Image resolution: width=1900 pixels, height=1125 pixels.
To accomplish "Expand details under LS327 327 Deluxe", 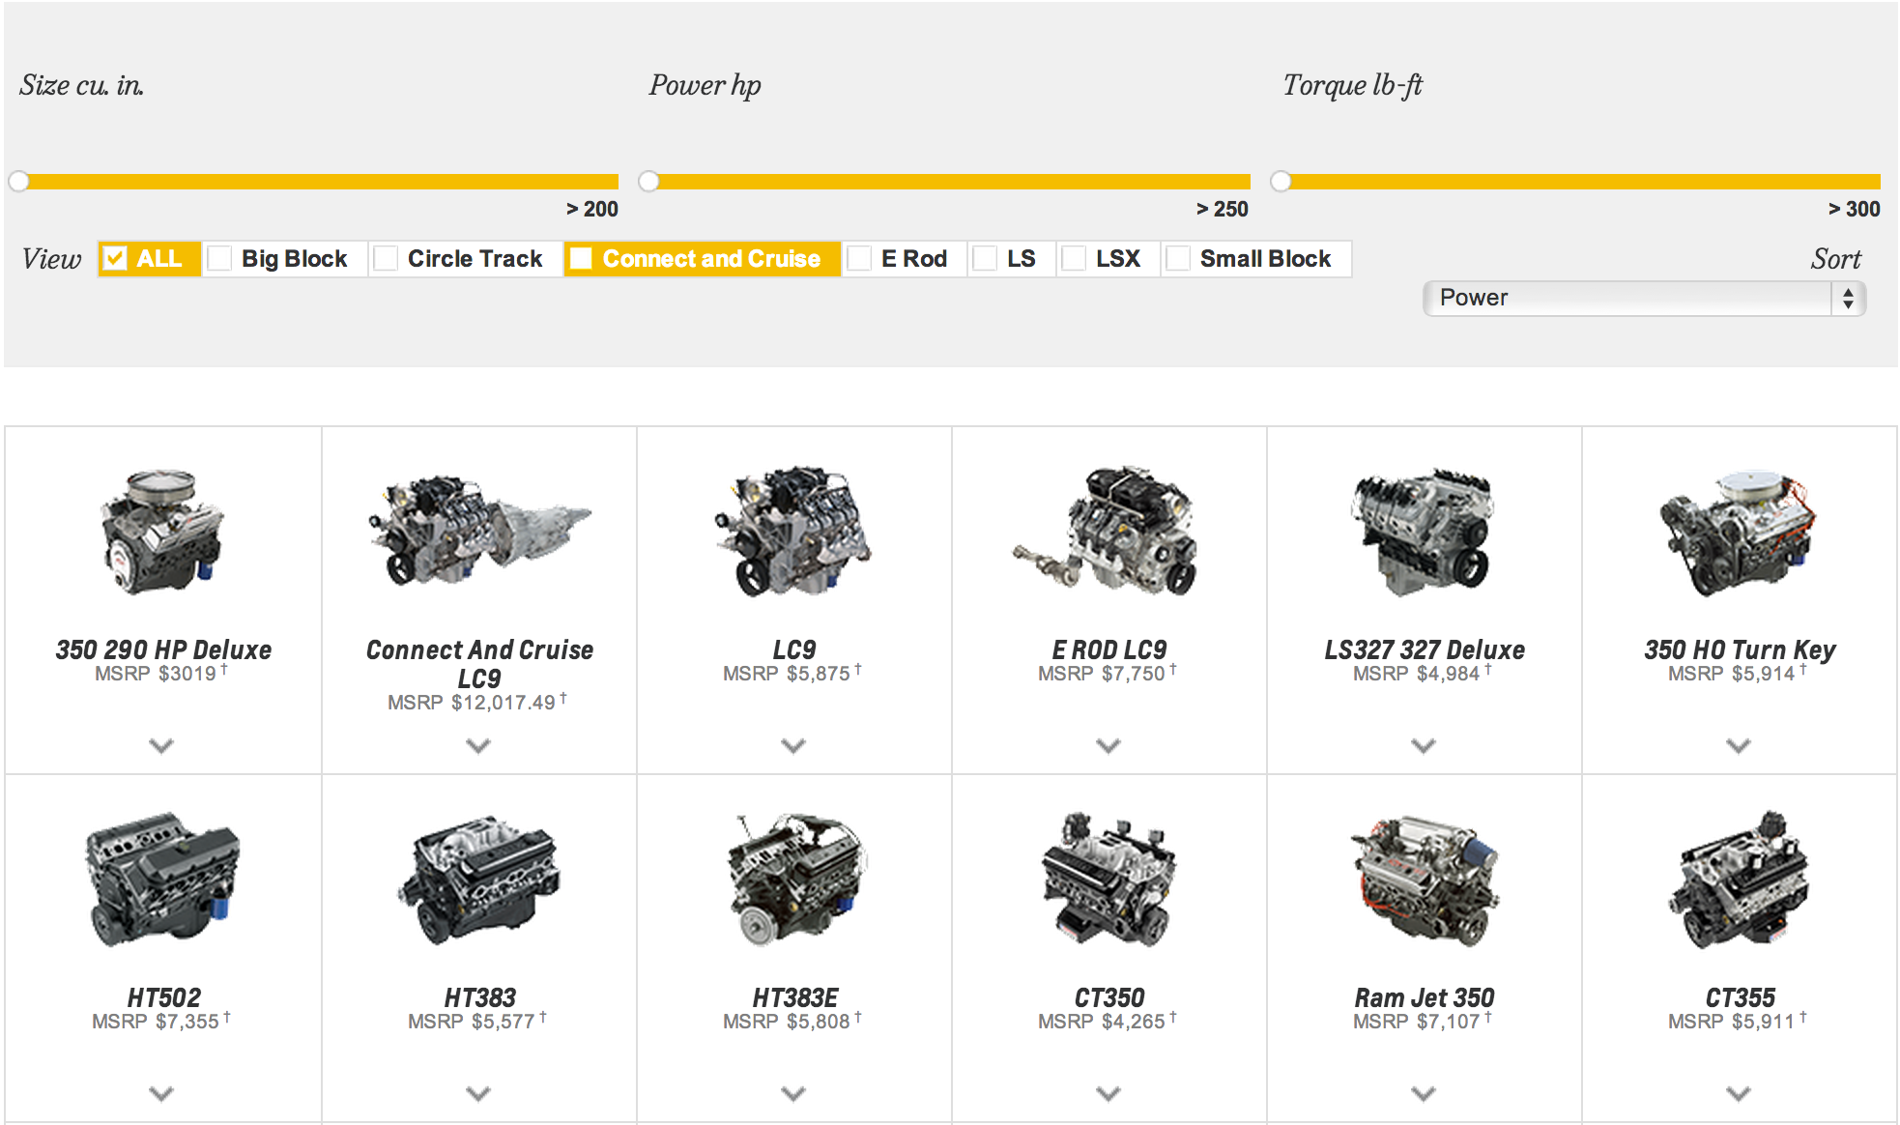I will (x=1424, y=745).
